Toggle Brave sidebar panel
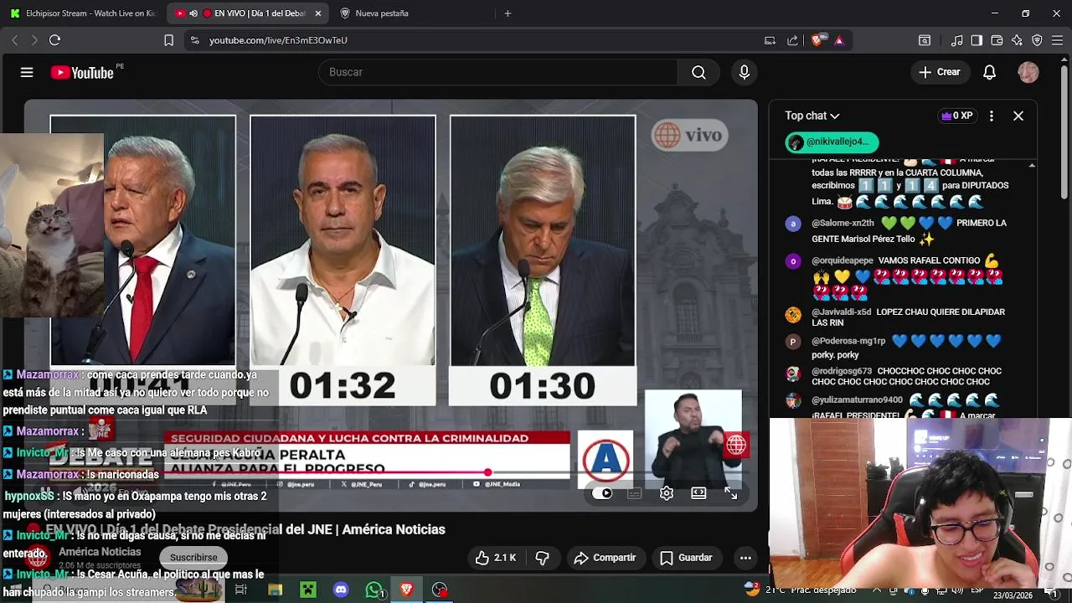The width and height of the screenshot is (1072, 603). pos(977,40)
